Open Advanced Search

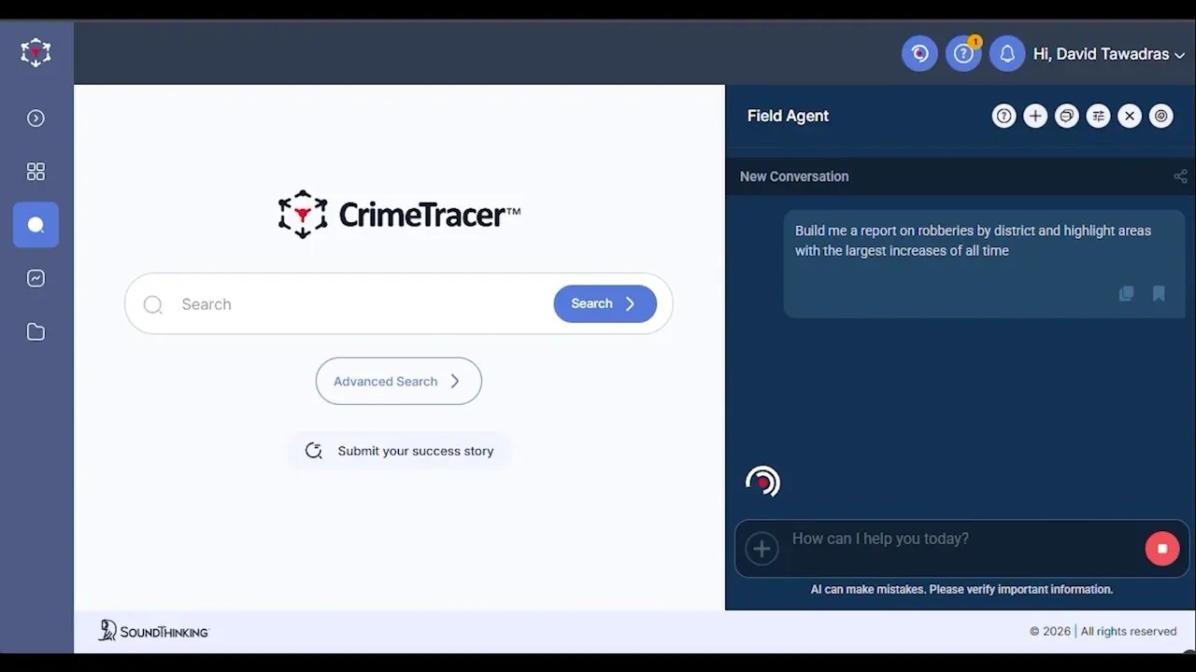pos(399,381)
